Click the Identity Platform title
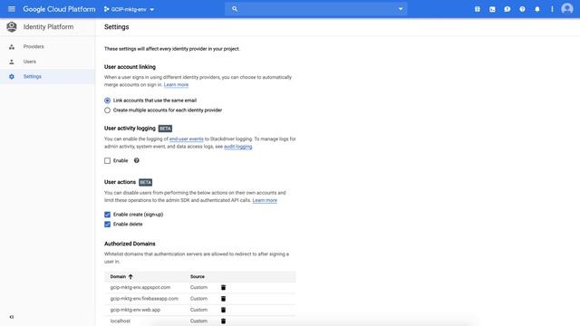The height and width of the screenshot is (326, 580). 48,26
